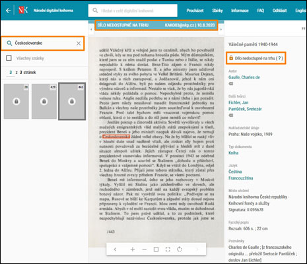
Task: Click the text Rozsah: 606 s. ; 22 cm
Action: (248, 228)
